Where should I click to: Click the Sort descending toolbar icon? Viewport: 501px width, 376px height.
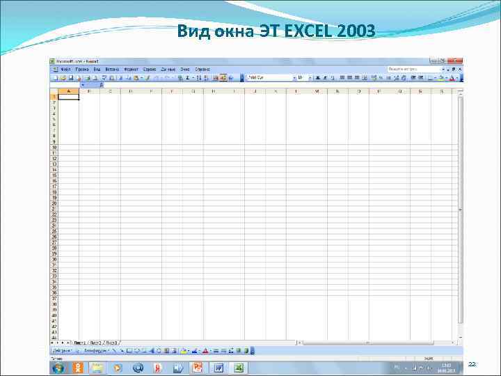click(206, 78)
